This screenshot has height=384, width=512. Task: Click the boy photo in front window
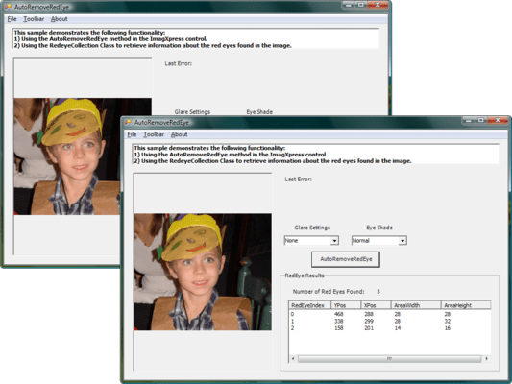[203, 272]
